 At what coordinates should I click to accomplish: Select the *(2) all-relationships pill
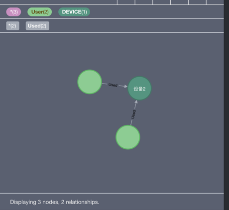pos(12,26)
